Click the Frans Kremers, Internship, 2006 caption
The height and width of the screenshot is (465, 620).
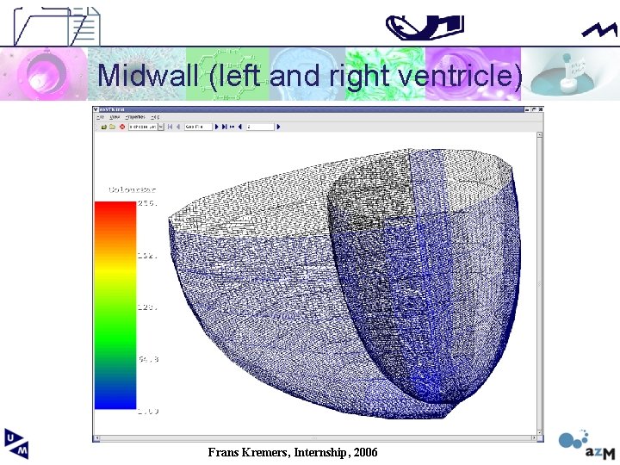(x=293, y=452)
